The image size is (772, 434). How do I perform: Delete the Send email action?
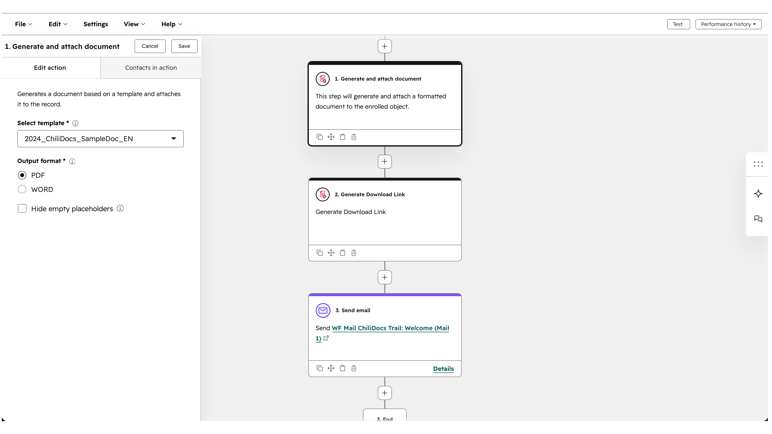click(x=354, y=368)
